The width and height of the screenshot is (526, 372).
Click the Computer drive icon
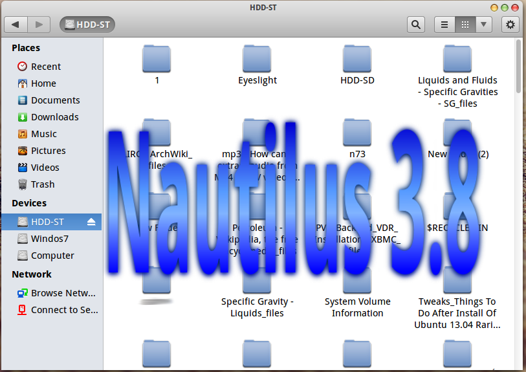23,256
